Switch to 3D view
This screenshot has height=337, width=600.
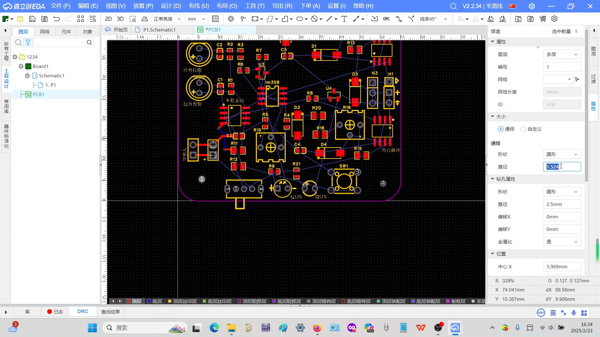(x=120, y=19)
